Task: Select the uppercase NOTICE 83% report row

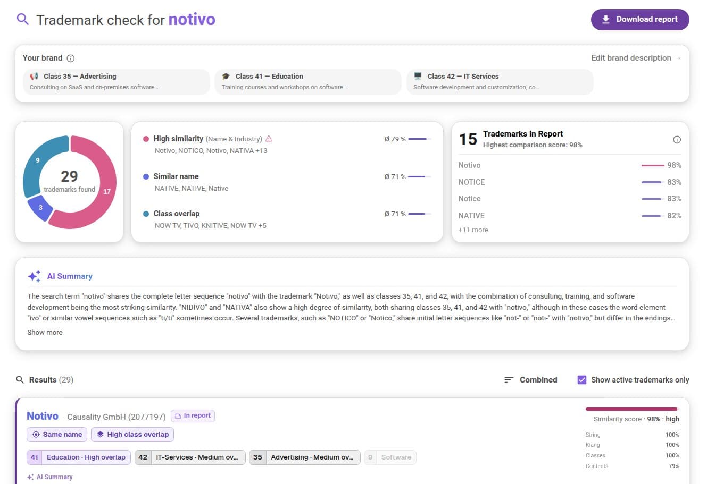Action: click(x=570, y=182)
